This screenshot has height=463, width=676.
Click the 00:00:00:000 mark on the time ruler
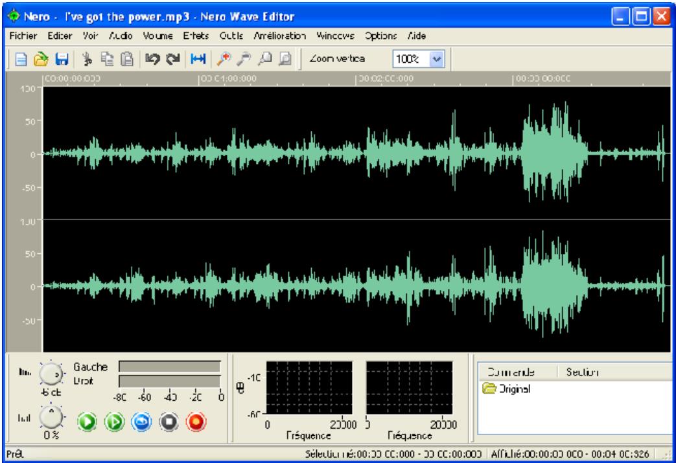(x=72, y=79)
